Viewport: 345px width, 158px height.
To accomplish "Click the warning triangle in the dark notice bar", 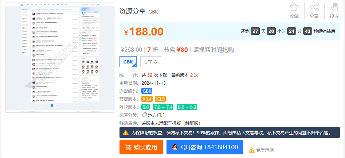I will (125, 133).
